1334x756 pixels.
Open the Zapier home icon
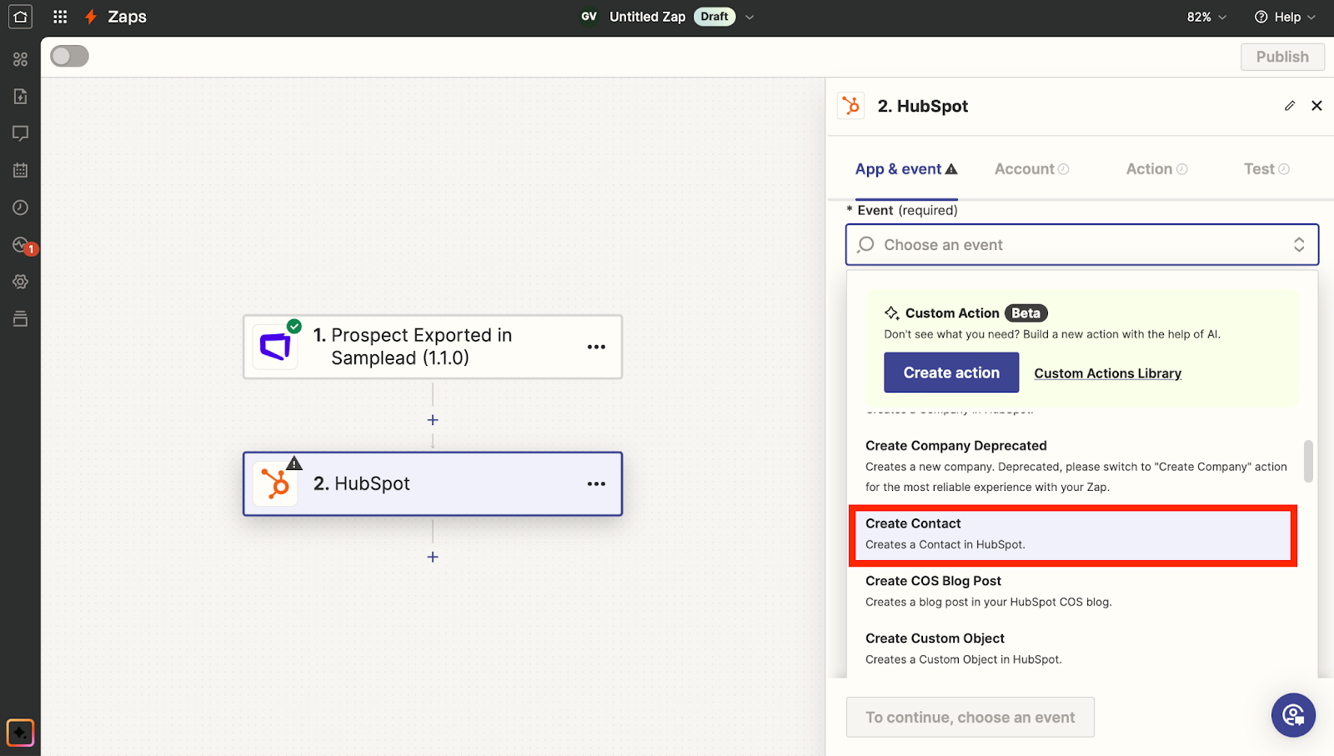coord(20,17)
